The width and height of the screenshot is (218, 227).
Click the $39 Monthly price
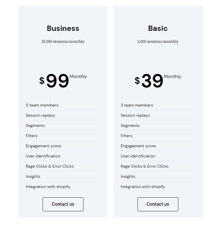tap(158, 81)
